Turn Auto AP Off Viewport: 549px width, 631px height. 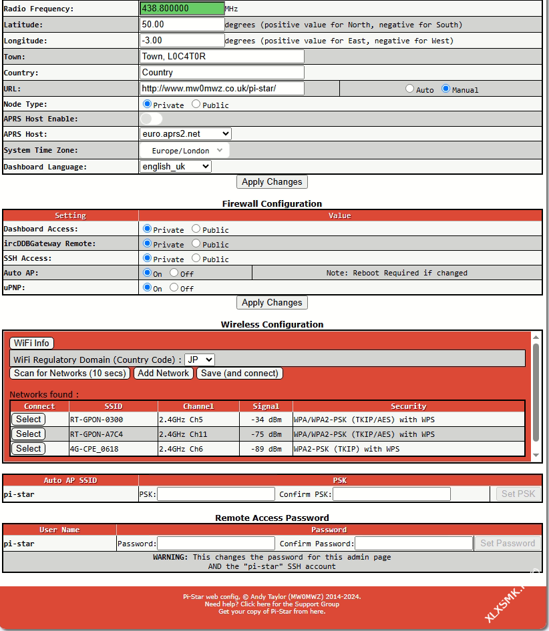pos(174,273)
